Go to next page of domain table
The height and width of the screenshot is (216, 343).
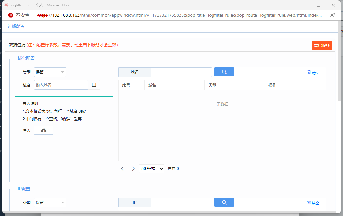point(133,169)
